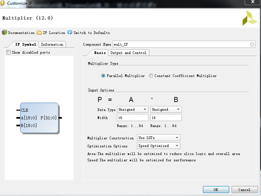261x196 pixels.
Task: Clear the Component Name field with the X icon
Action: click(x=252, y=44)
